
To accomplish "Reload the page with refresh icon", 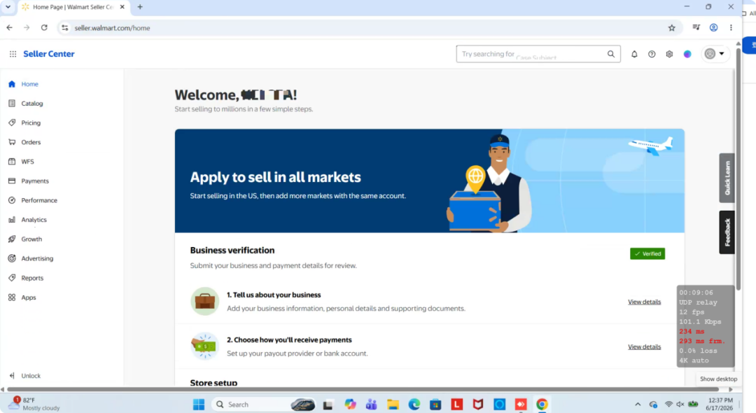I will click(44, 28).
